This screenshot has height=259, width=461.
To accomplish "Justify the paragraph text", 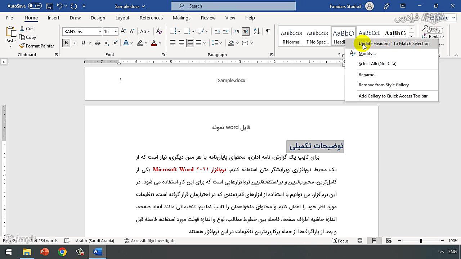I will 198,43.
